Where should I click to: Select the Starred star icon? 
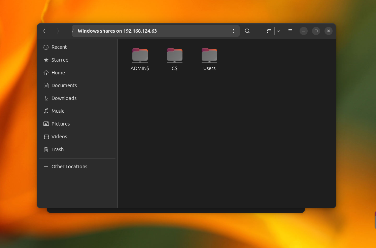pyautogui.click(x=46, y=60)
